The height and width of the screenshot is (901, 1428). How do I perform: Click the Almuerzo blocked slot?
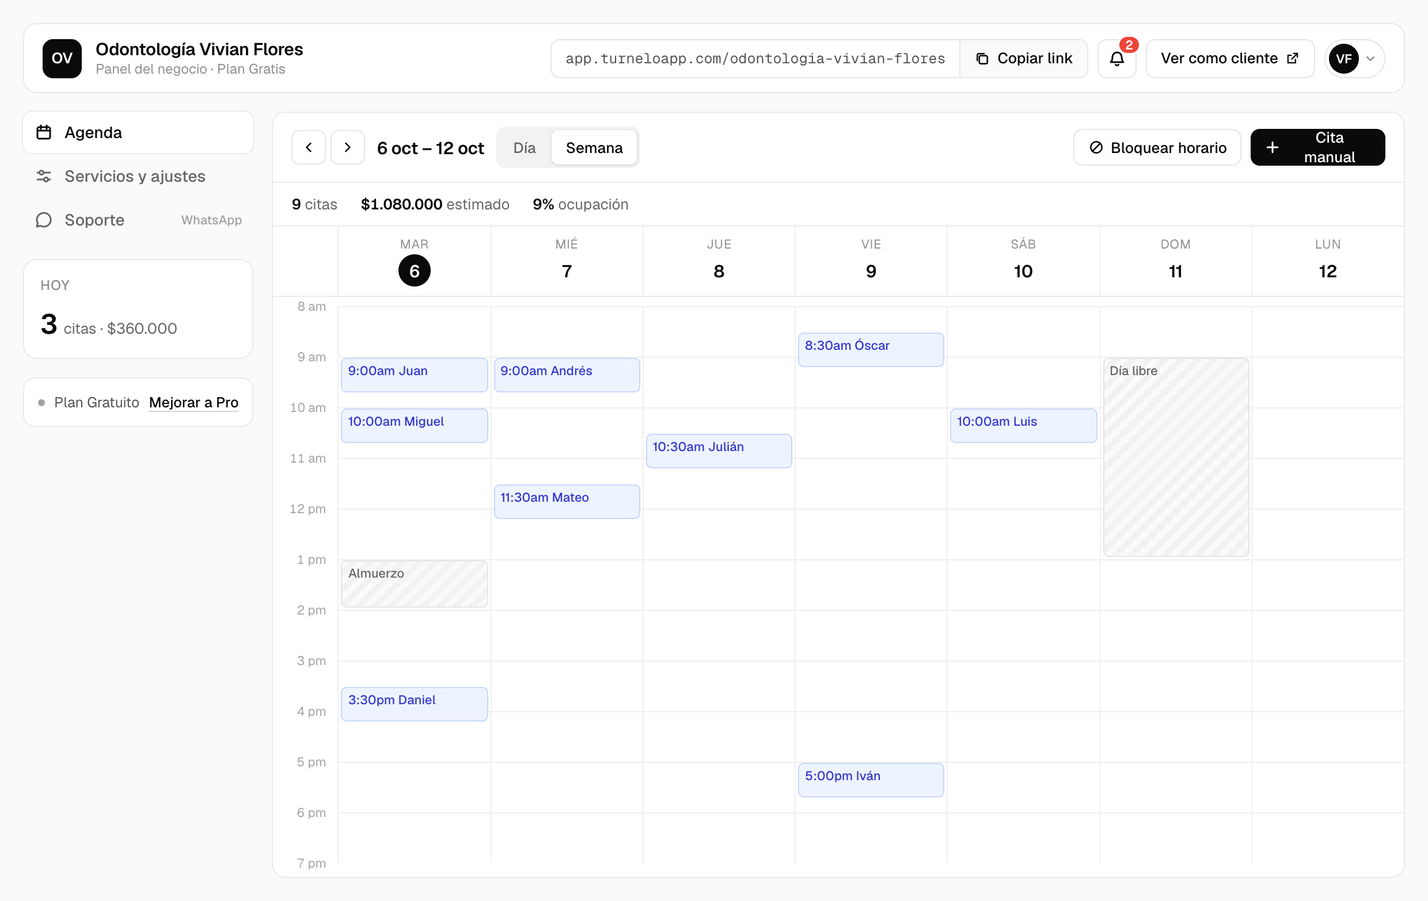tap(414, 583)
